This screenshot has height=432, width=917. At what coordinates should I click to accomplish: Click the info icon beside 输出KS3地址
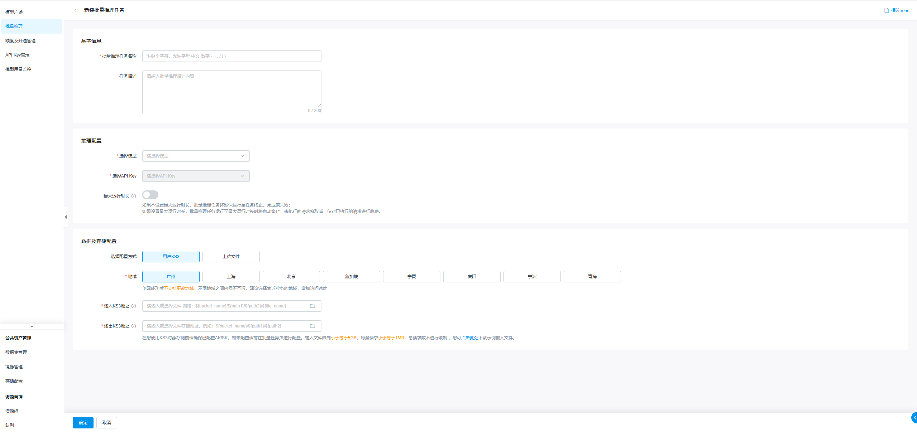134,326
